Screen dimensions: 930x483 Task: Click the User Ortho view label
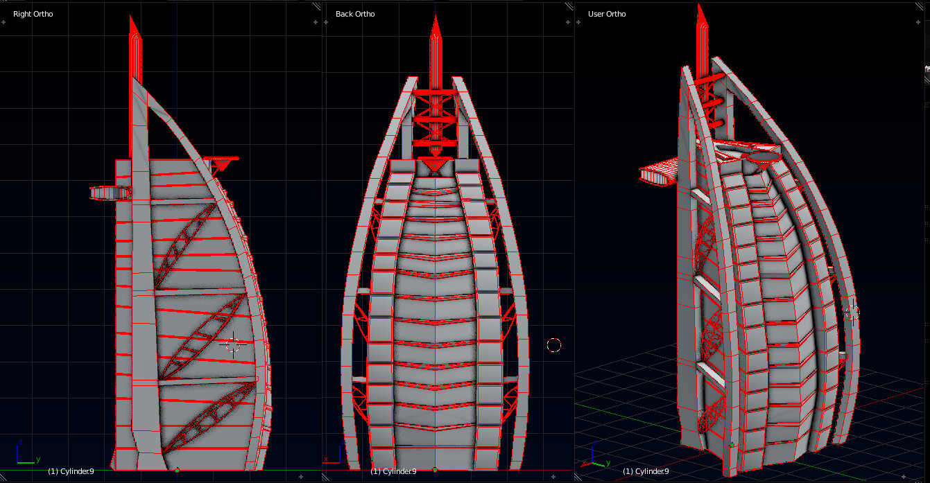click(607, 14)
